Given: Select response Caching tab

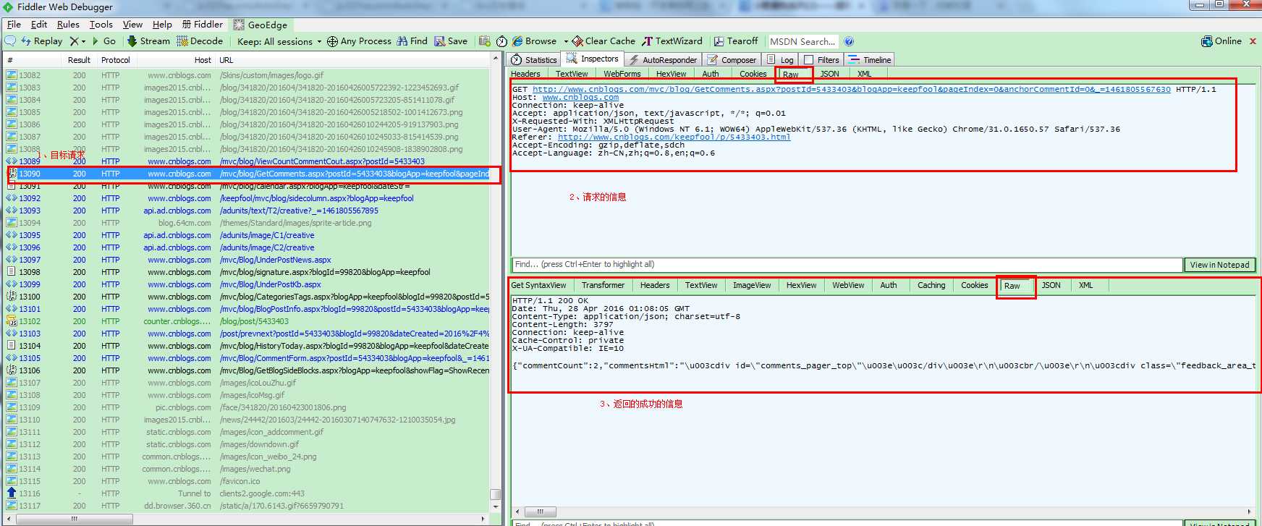Looking at the screenshot, I should pyautogui.click(x=931, y=285).
